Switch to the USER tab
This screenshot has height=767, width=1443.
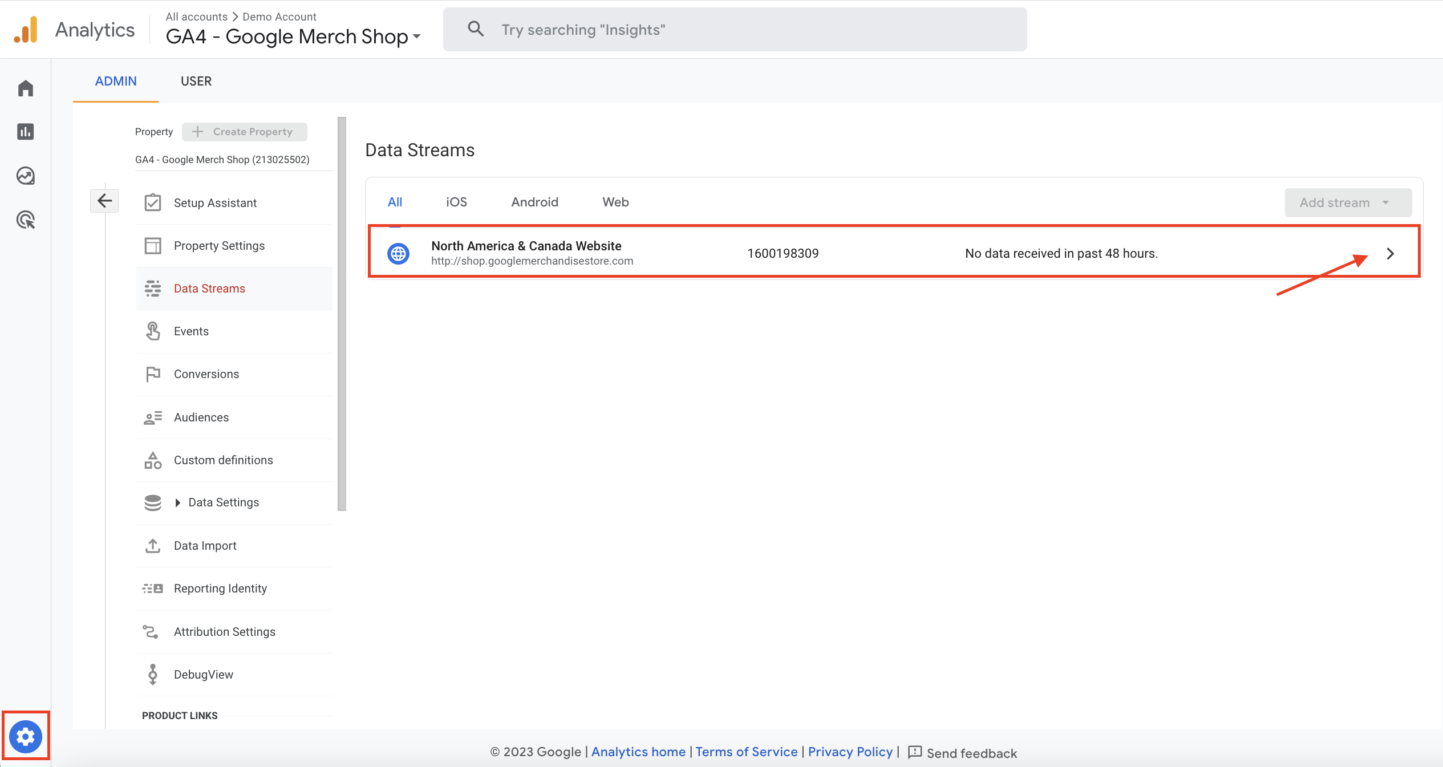tap(196, 81)
